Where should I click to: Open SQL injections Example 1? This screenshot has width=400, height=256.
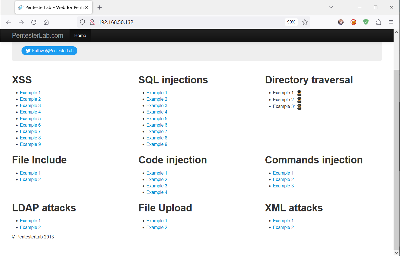[x=157, y=93]
